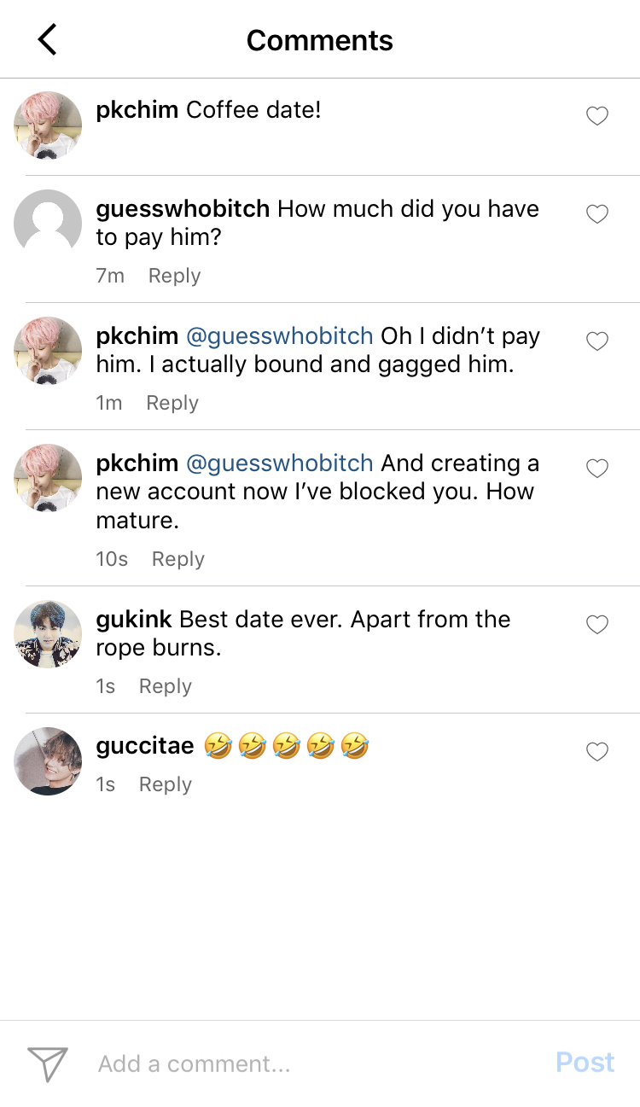Image resolution: width=640 pixels, height=1107 pixels.
Task: Tap the back arrow icon
Action: (48, 40)
